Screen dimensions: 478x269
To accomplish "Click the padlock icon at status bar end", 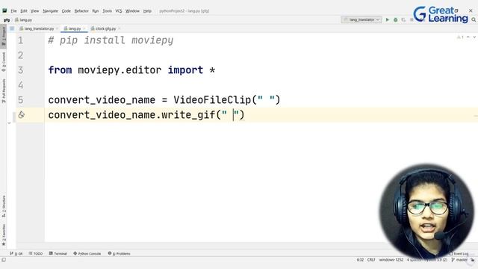I will pyautogui.click(x=473, y=260).
